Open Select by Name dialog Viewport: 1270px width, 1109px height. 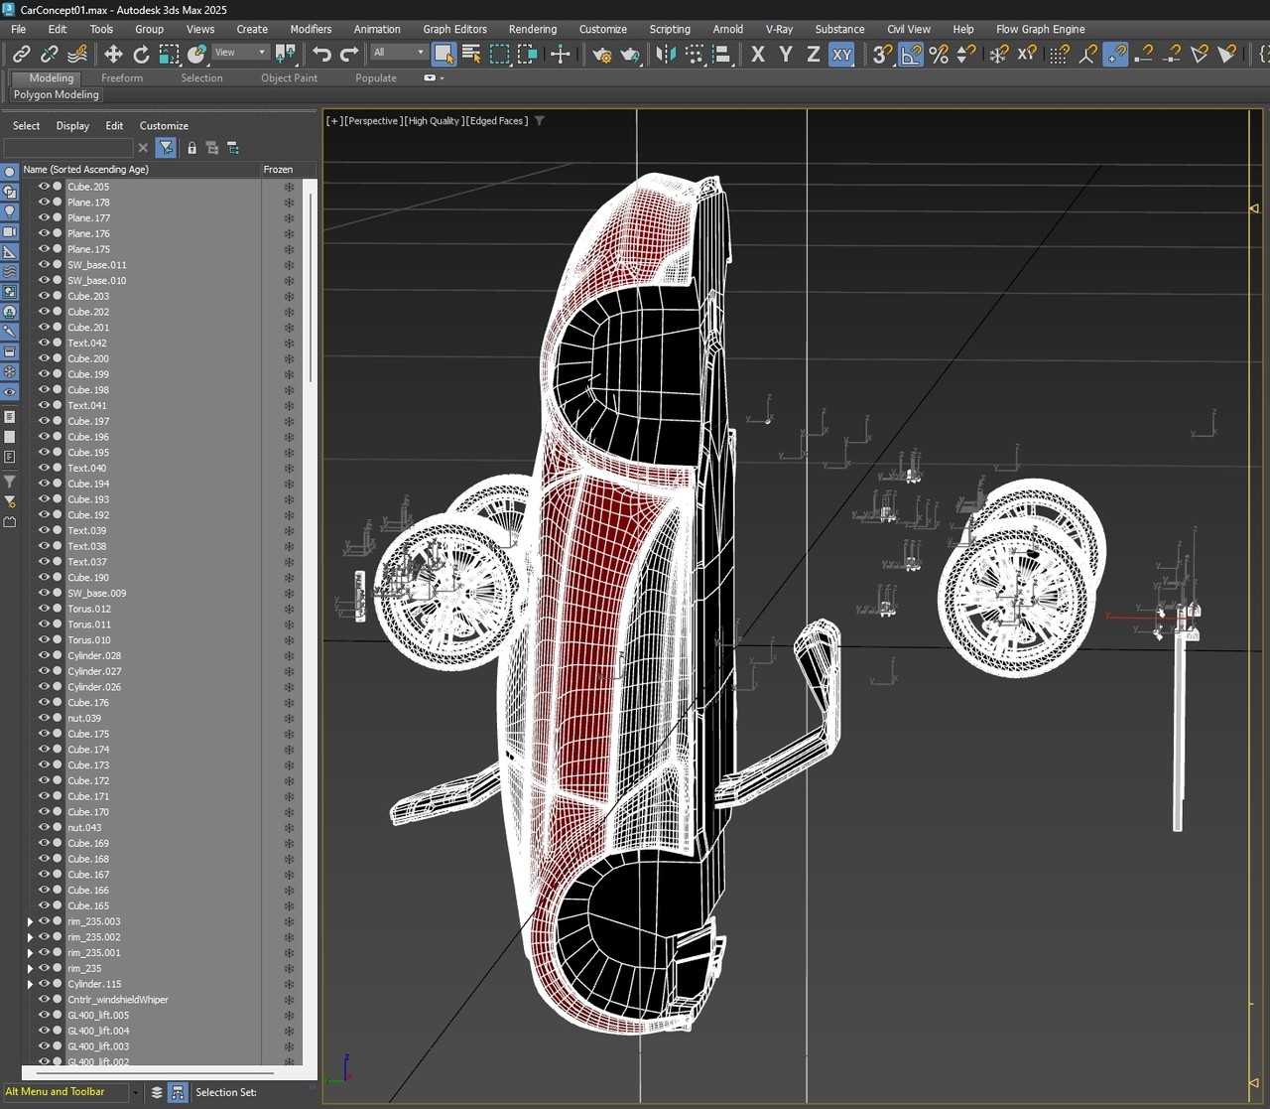pyautogui.click(x=471, y=54)
